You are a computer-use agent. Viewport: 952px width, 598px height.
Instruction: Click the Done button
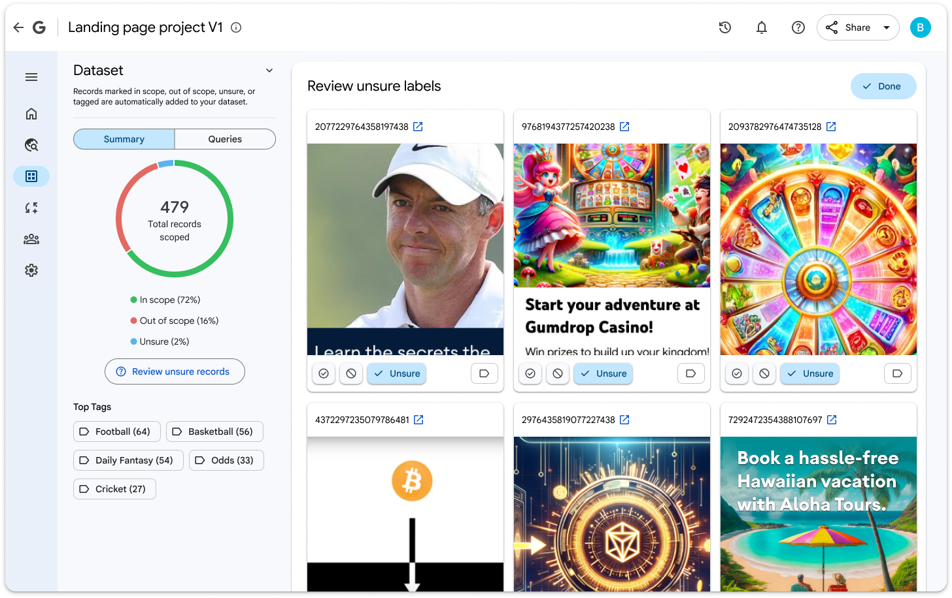pos(883,86)
